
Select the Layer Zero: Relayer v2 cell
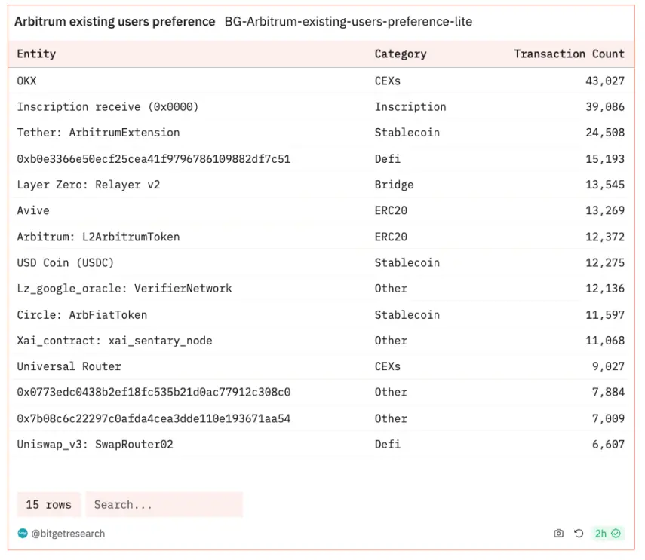point(88,185)
